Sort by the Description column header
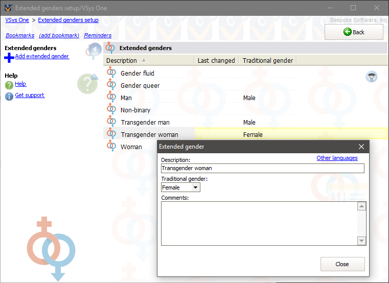This screenshot has height=283, width=389. 122,60
